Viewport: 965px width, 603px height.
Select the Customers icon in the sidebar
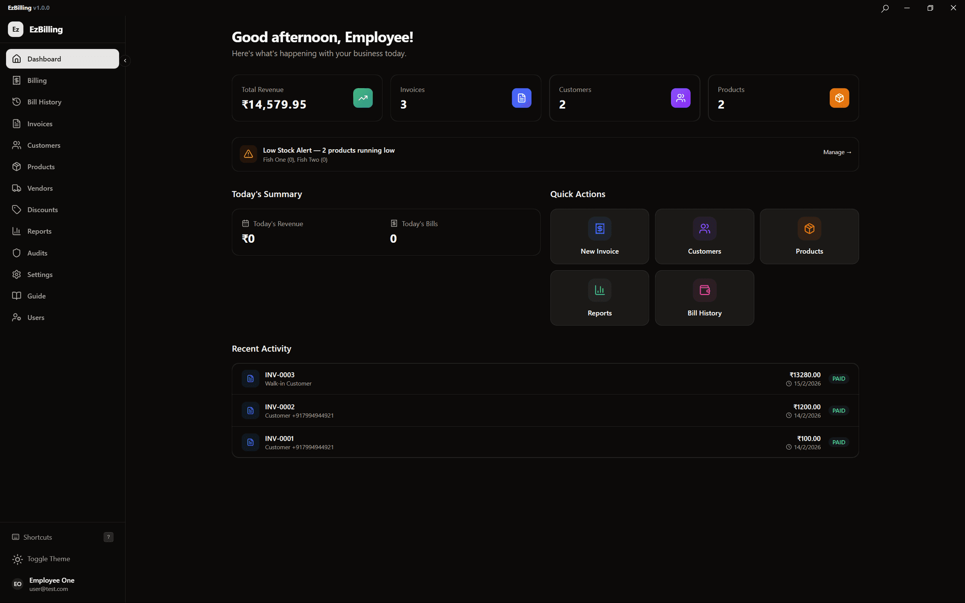[x=17, y=145]
